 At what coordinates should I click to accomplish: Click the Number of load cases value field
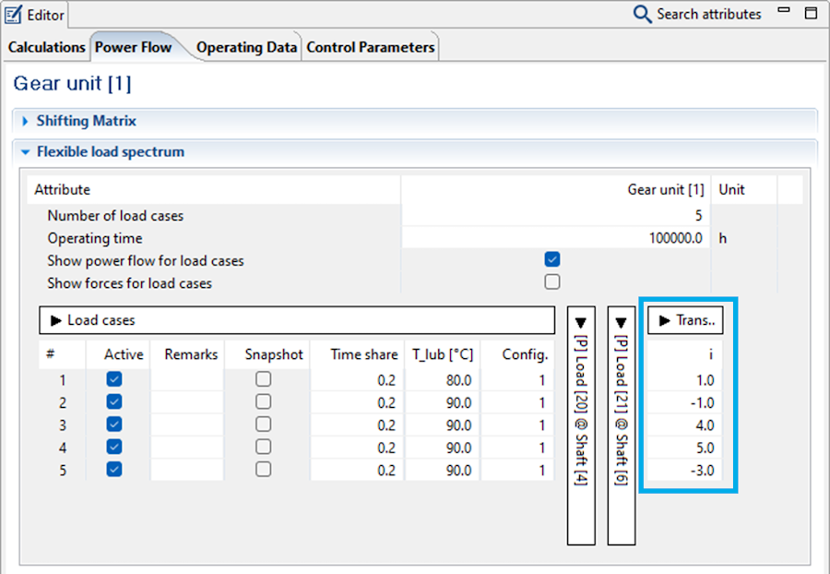pyautogui.click(x=555, y=216)
